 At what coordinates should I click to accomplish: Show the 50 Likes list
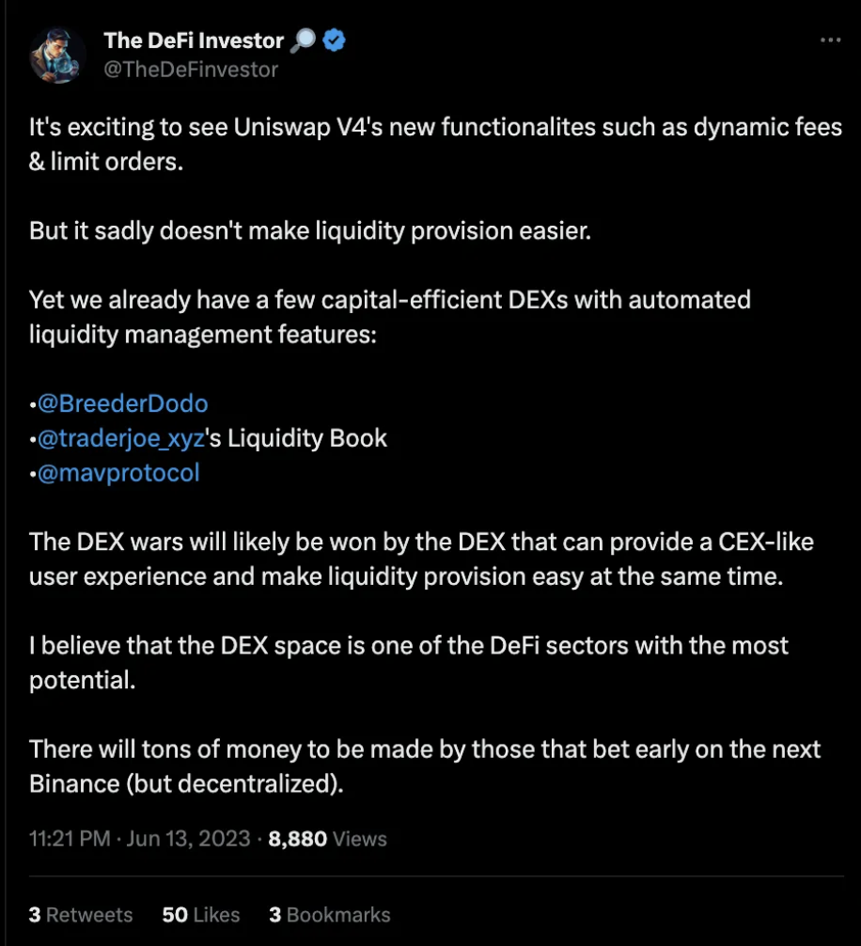(200, 914)
